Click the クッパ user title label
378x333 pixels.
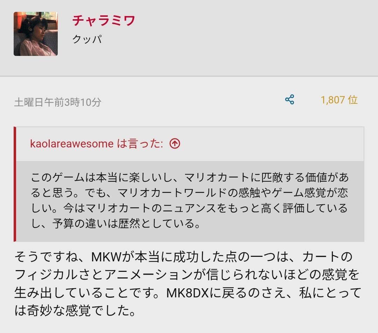tap(87, 39)
